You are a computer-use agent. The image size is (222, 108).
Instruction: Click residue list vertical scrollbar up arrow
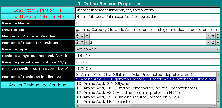[218, 74]
